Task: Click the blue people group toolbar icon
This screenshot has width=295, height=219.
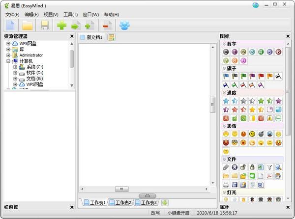Action: tap(124, 25)
